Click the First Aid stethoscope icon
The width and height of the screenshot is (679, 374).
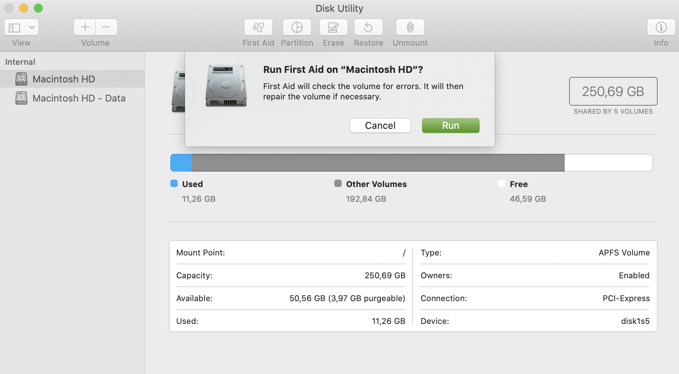[x=258, y=27]
